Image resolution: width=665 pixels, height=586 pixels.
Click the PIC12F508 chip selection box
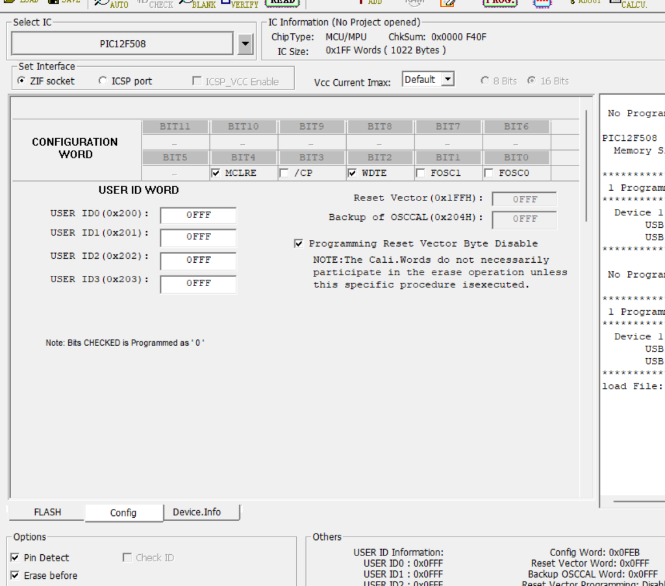122,44
